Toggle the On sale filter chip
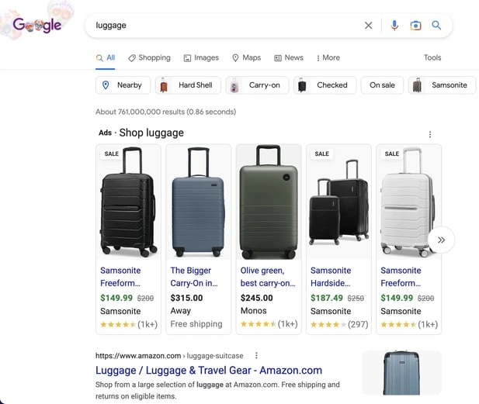 tap(382, 85)
